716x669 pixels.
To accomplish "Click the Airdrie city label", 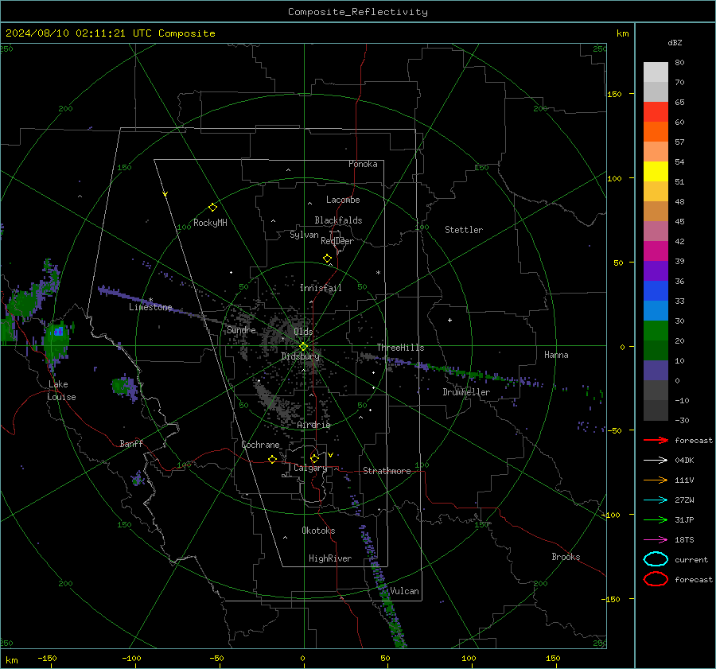I will click(313, 425).
